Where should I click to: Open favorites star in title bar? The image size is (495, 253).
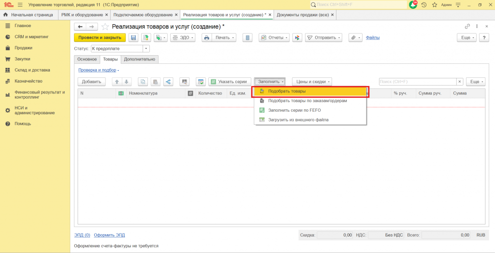435,5
